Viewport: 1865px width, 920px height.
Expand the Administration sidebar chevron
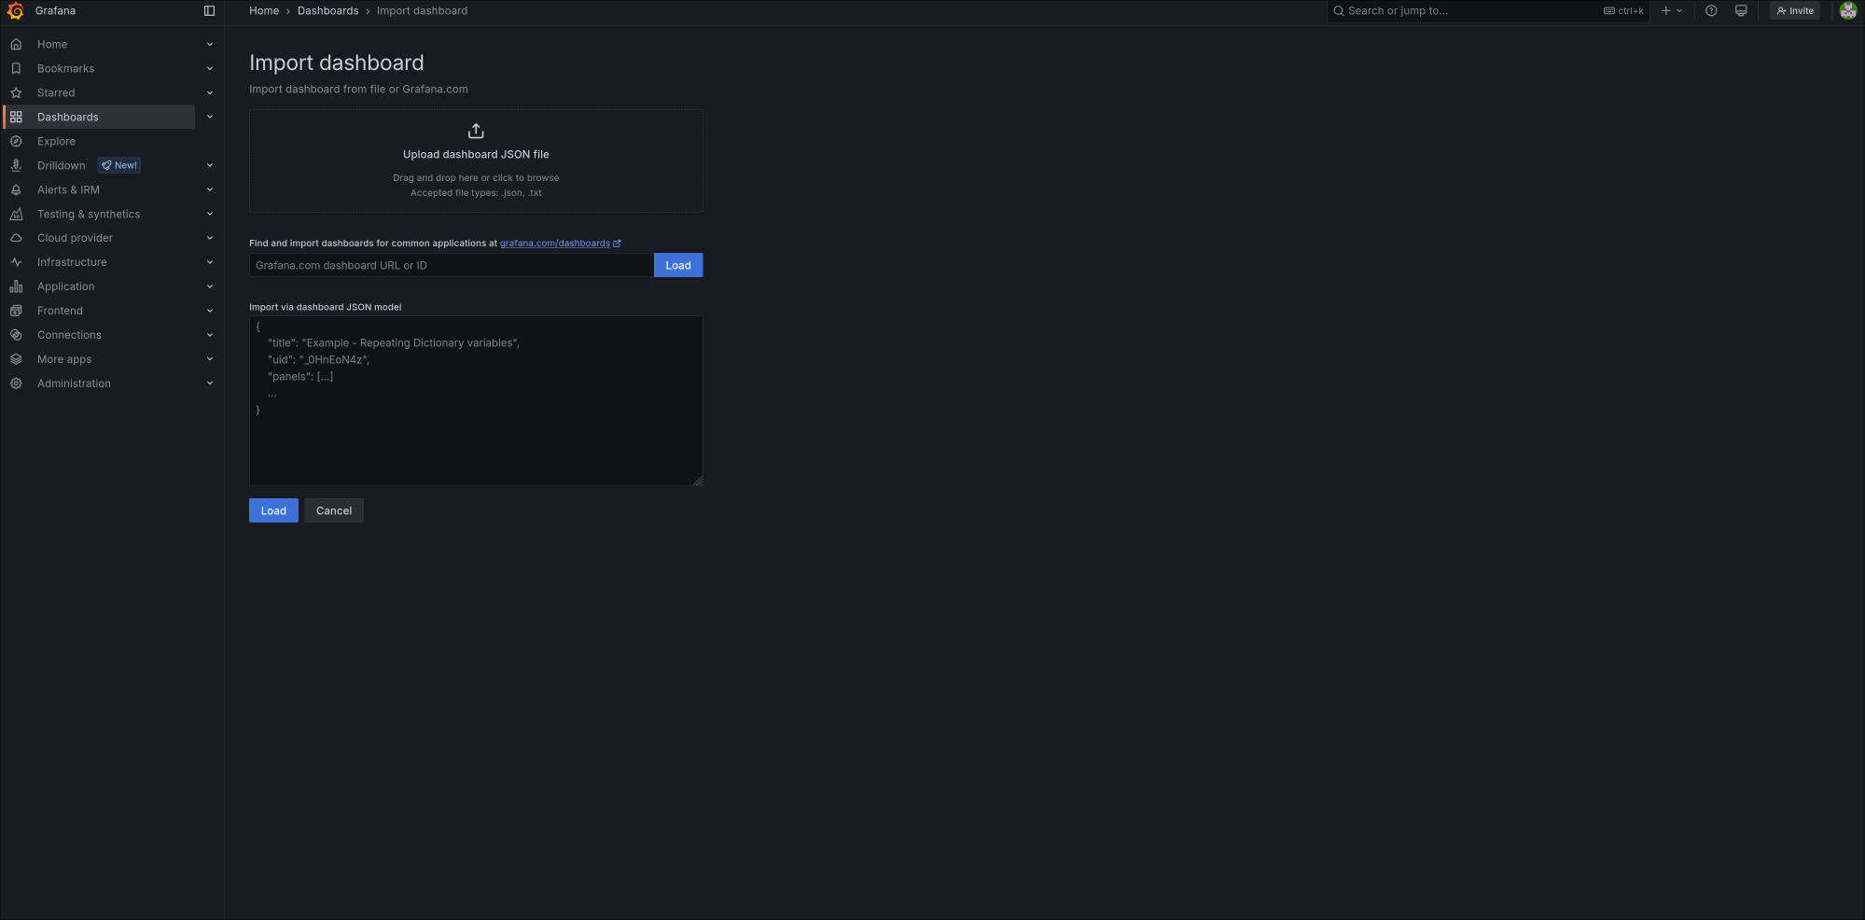(209, 383)
